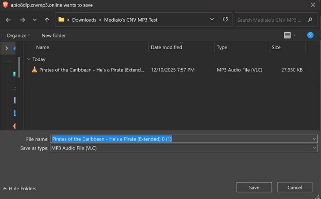Open the Save as type dropdown
Image resolution: width=321 pixels, height=199 pixels.
[x=314, y=148]
